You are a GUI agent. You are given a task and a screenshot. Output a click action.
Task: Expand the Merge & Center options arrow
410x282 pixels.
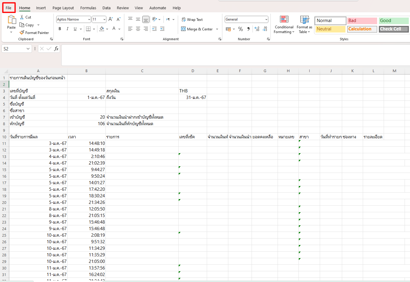(217, 29)
